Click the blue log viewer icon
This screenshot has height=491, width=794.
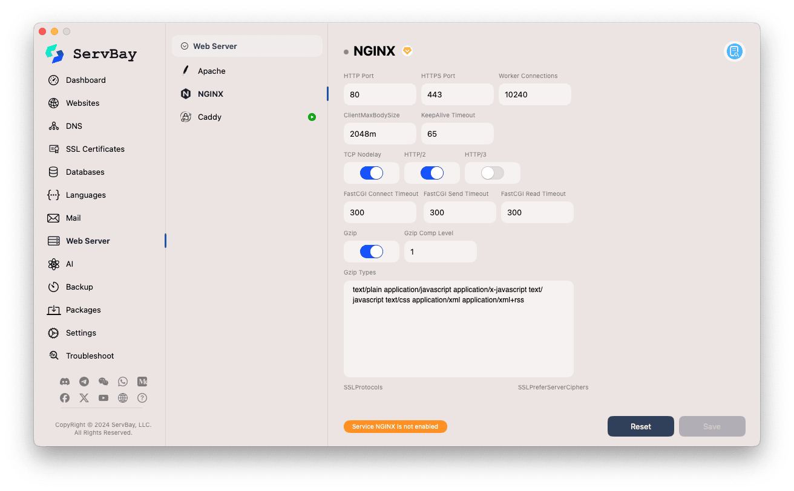point(735,51)
